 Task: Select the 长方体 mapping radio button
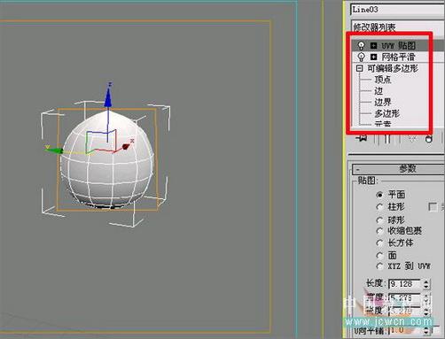pos(380,243)
